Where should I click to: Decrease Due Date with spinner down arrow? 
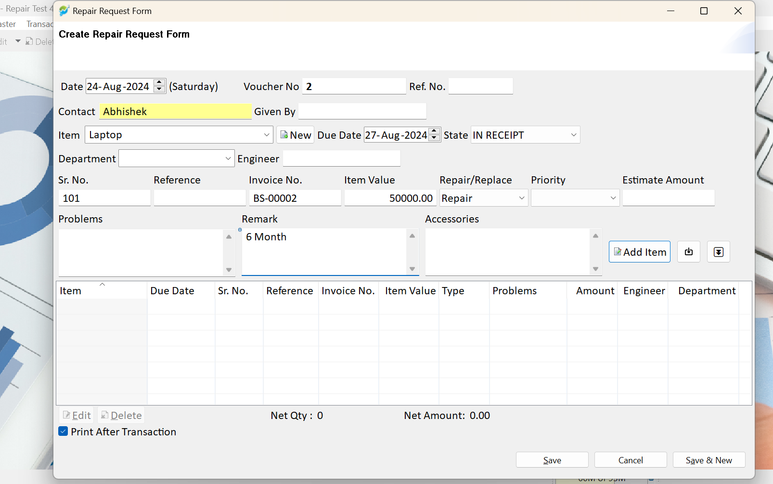pos(434,138)
